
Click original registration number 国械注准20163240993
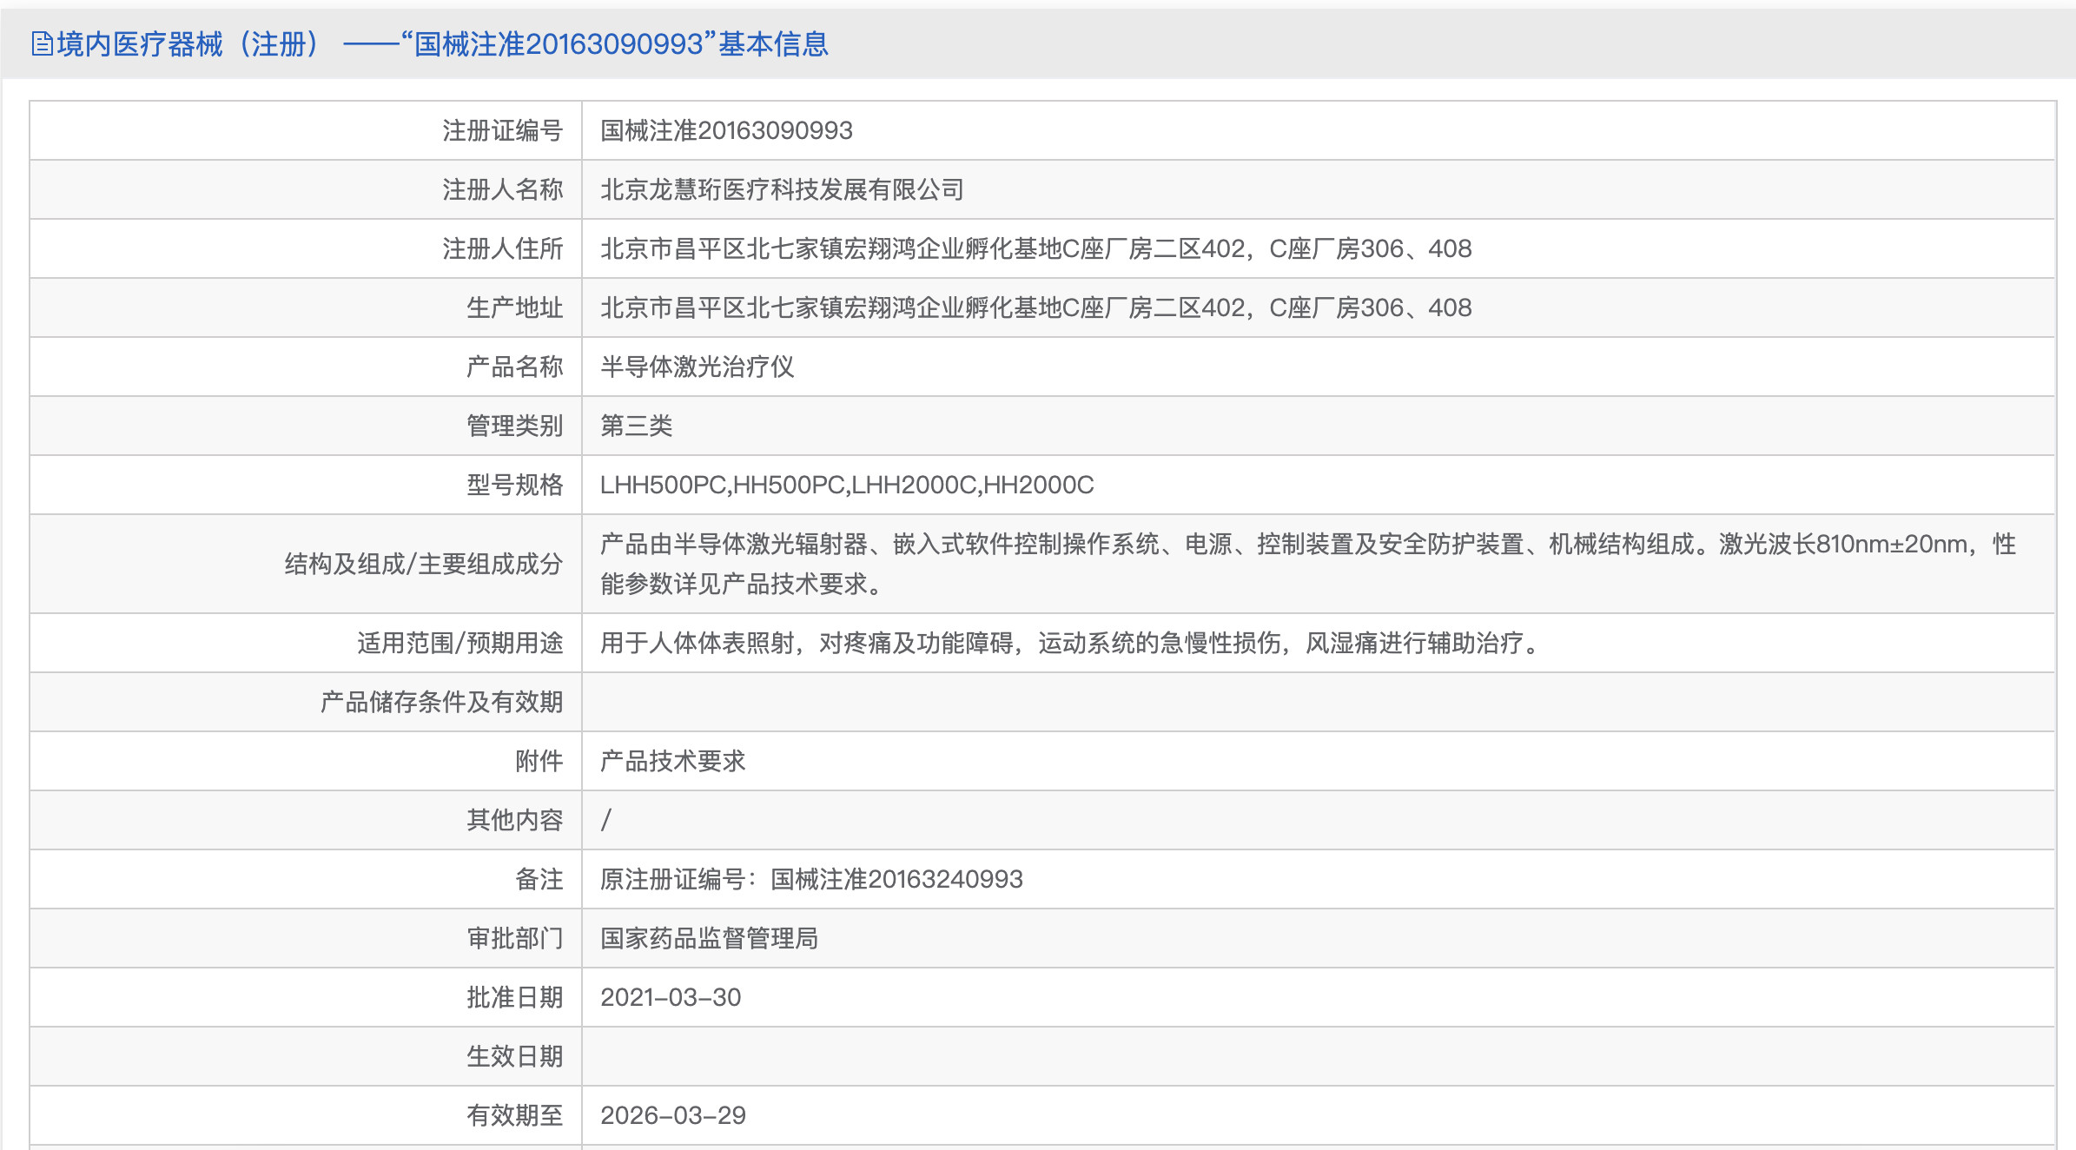pos(896,879)
